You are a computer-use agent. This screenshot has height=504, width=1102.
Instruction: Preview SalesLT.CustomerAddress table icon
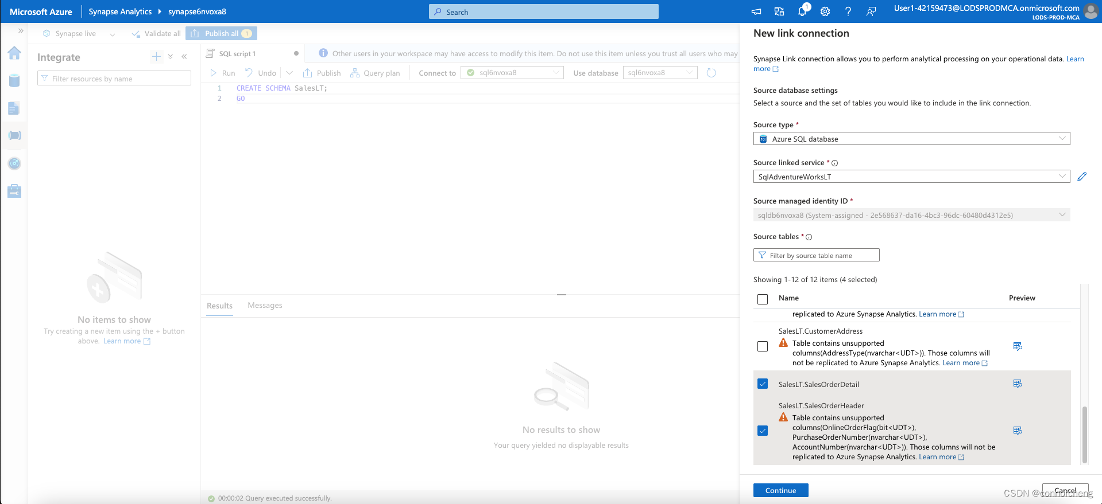click(x=1018, y=346)
